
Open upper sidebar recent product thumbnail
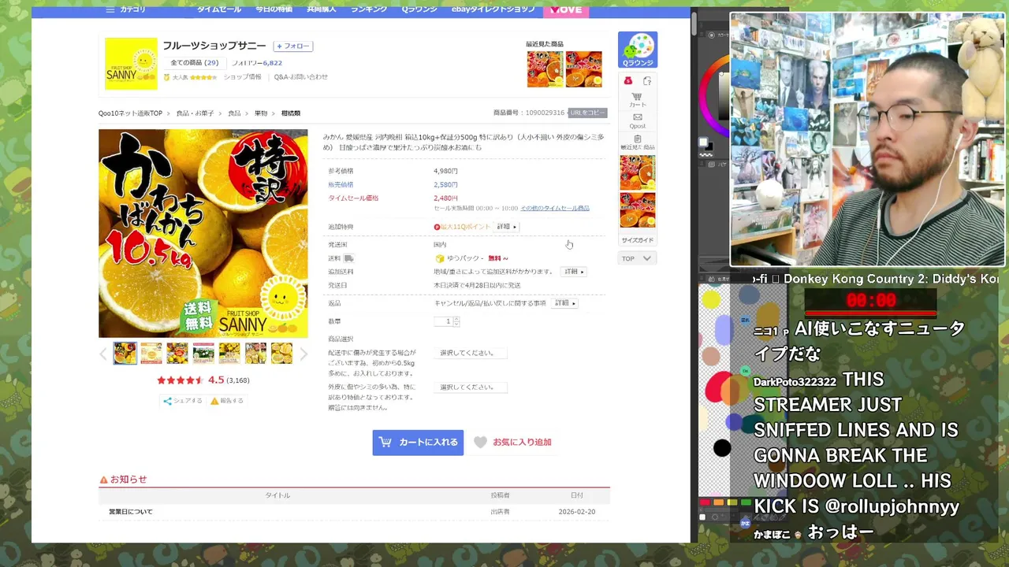tap(637, 172)
